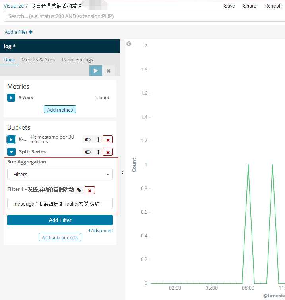This screenshot has height=300, width=285.
Task: Switch to the Data tab
Action: 9,60
